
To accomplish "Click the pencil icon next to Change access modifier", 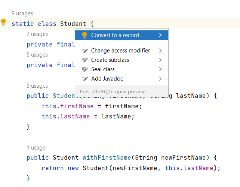I will [84, 51].
